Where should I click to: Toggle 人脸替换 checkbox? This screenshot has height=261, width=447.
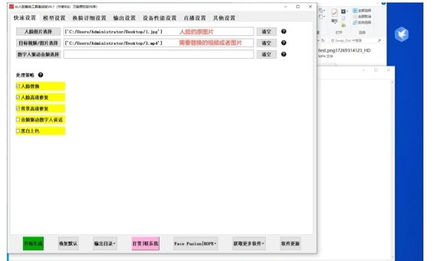(x=18, y=86)
